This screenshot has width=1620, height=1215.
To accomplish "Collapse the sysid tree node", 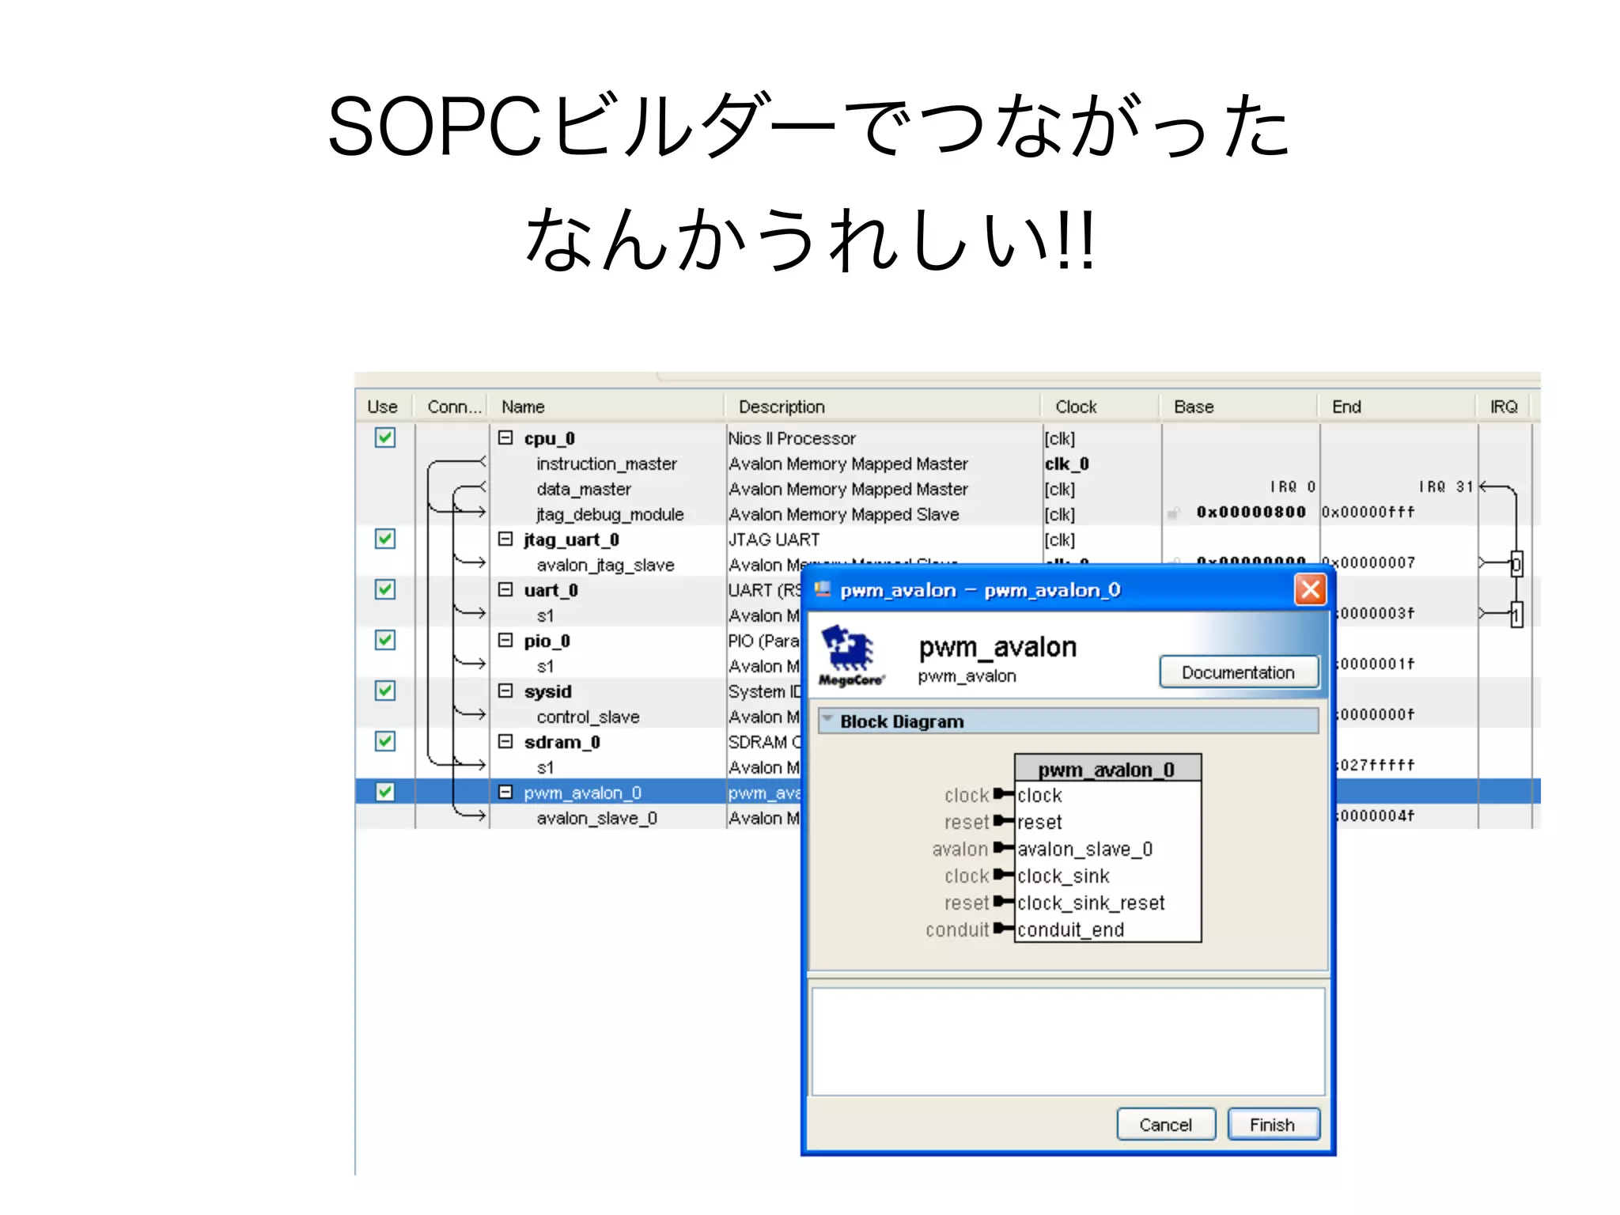I will (505, 691).
